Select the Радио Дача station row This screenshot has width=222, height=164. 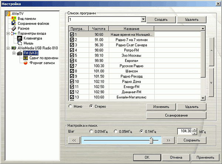(135, 81)
